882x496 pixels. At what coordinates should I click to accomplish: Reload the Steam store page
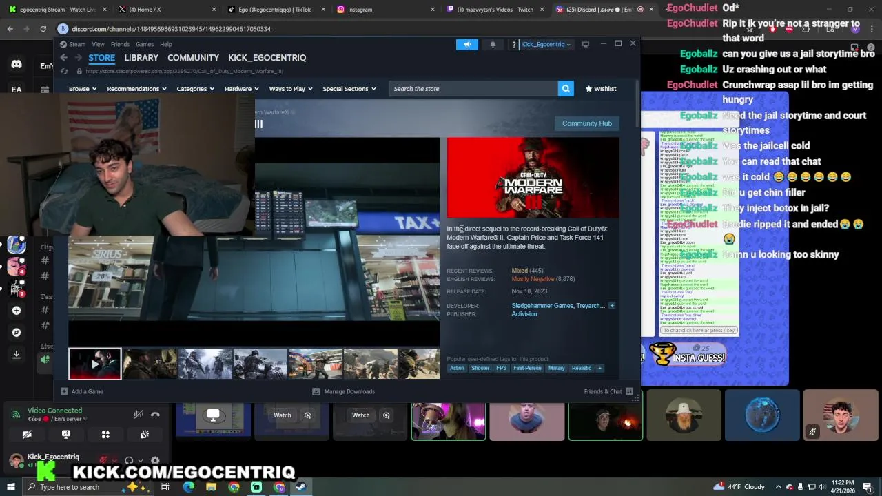click(64, 71)
